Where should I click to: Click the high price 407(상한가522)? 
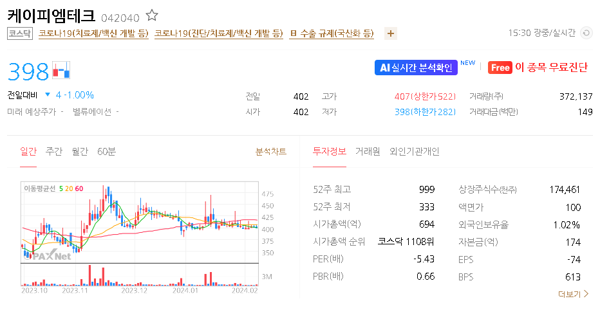425,96
